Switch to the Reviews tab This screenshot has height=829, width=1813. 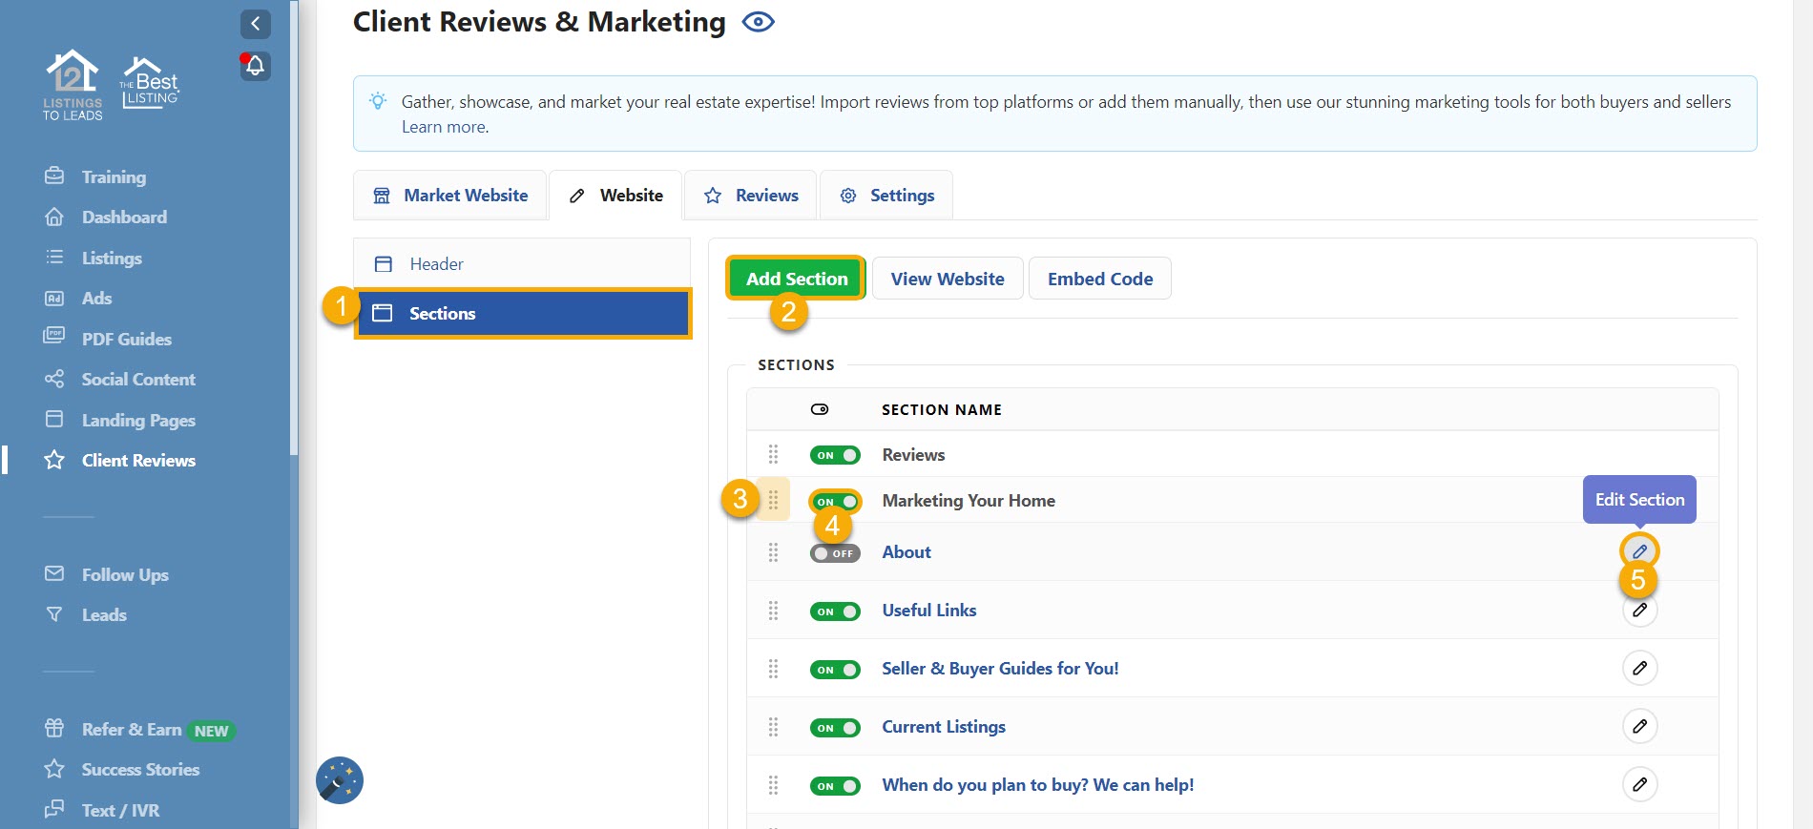tap(751, 196)
